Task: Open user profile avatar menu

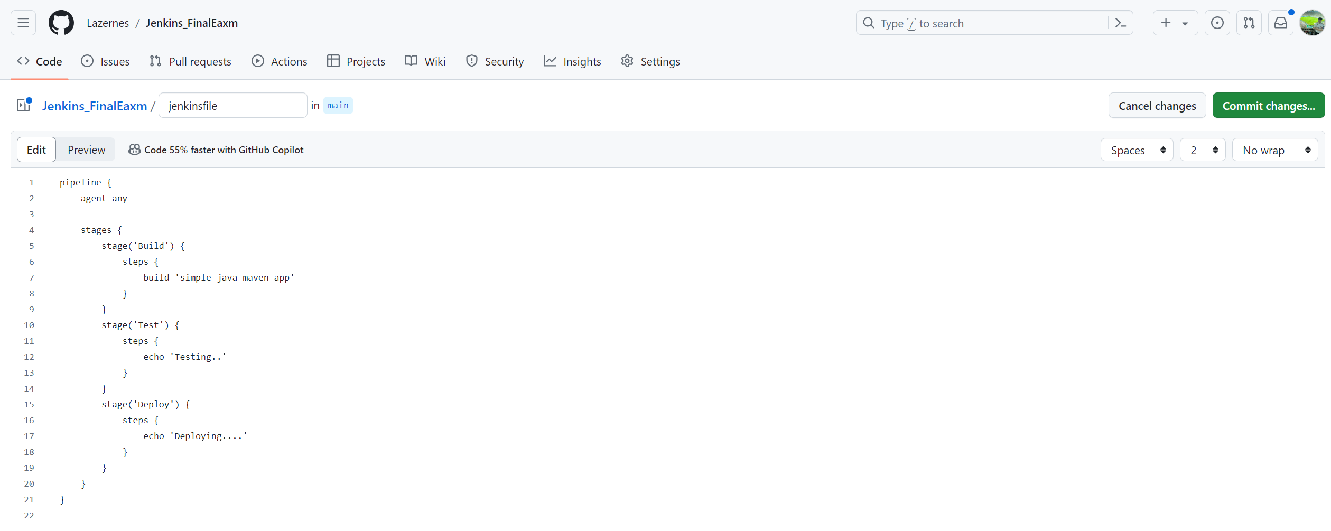Action: (1313, 23)
